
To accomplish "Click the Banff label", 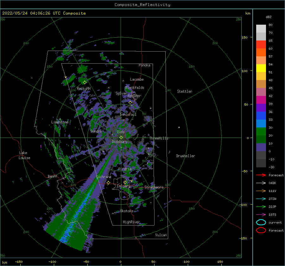I will tap(52, 176).
